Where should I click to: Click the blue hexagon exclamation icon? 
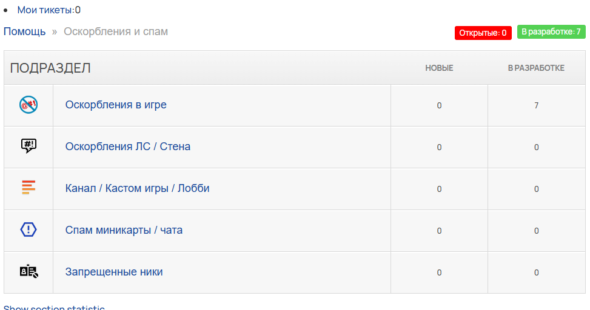point(28,229)
